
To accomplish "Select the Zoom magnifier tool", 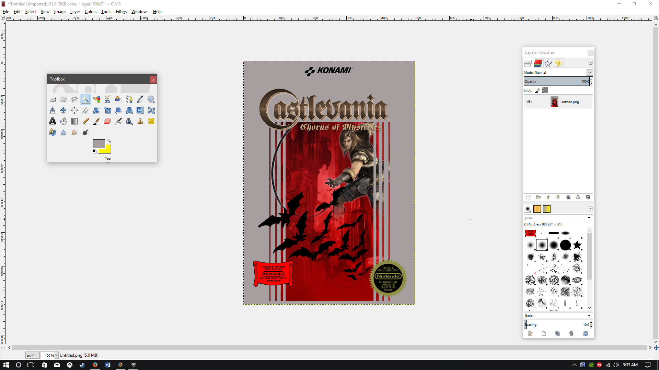I will pos(151,99).
